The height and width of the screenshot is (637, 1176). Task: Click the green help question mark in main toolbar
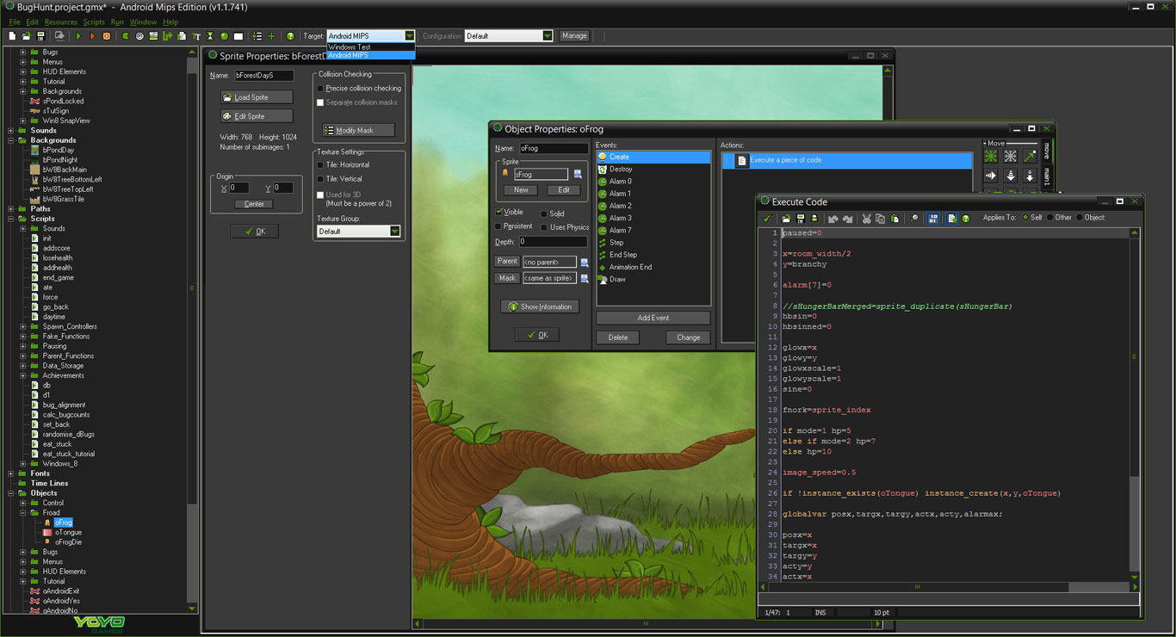[x=290, y=36]
